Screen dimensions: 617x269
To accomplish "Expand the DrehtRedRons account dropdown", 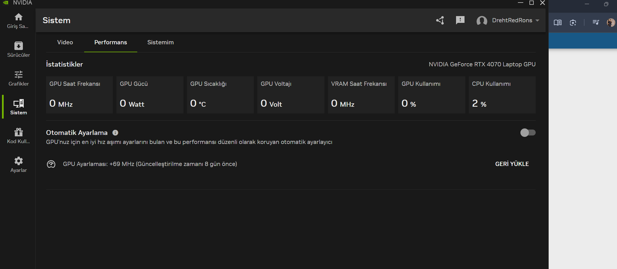I will [x=537, y=20].
